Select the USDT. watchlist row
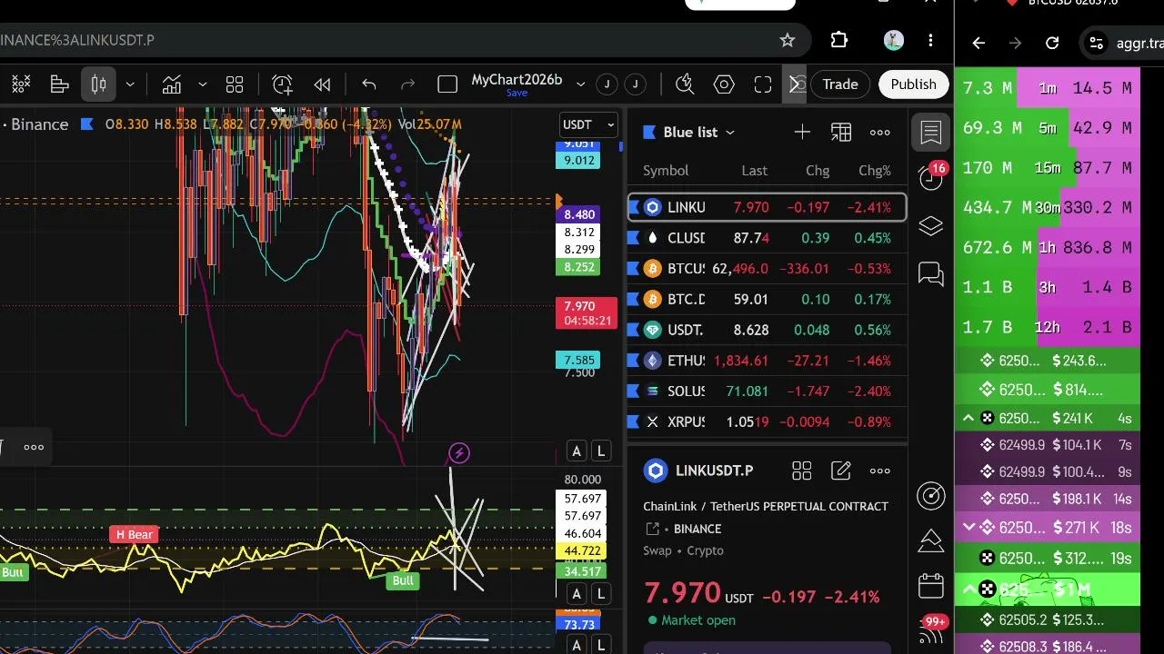The width and height of the screenshot is (1164, 654). [768, 330]
